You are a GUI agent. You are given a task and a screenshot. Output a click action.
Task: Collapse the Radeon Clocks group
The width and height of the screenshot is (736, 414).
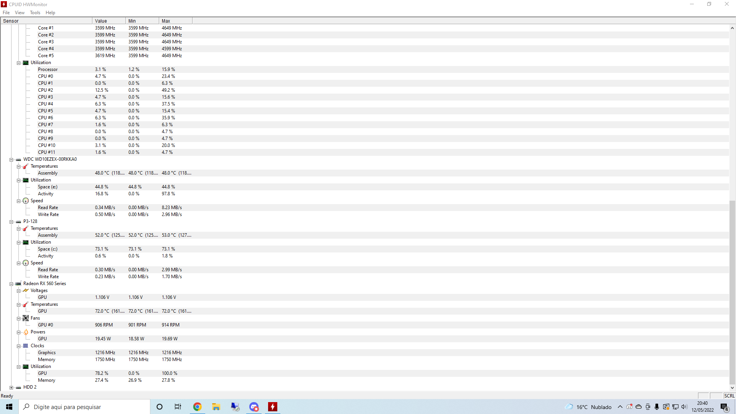(x=18, y=346)
